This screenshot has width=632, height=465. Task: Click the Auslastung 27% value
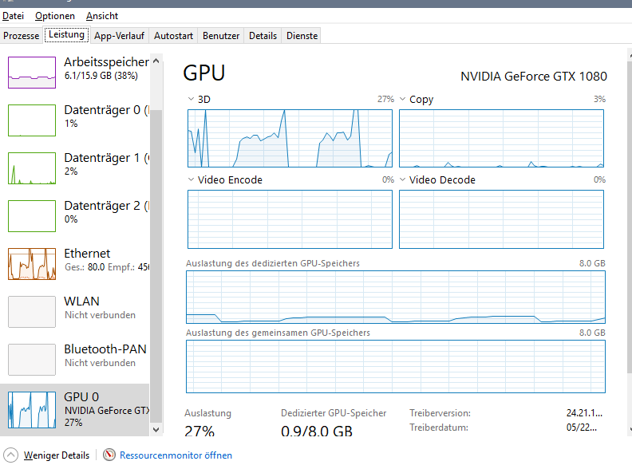pos(199,432)
